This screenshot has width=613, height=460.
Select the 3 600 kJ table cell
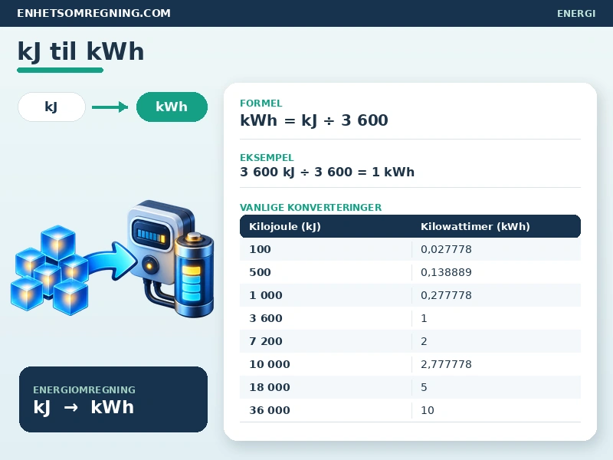[326, 318]
